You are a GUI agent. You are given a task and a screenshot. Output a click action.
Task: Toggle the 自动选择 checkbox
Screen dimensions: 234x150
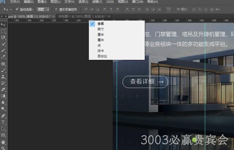(17, 10)
